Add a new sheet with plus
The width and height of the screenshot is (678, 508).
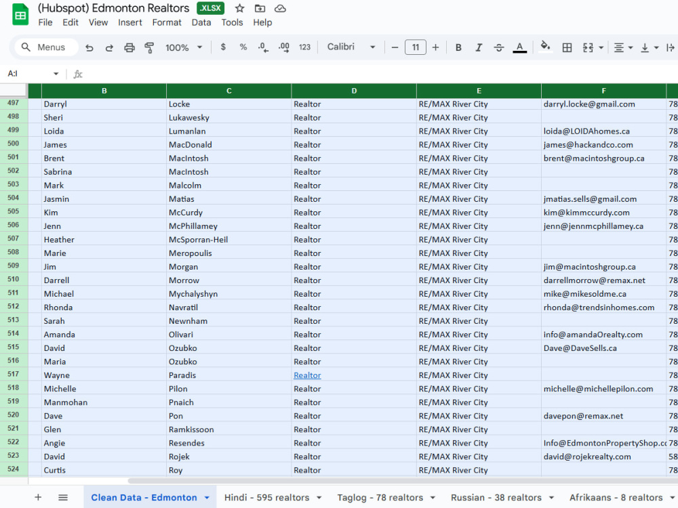(x=38, y=497)
